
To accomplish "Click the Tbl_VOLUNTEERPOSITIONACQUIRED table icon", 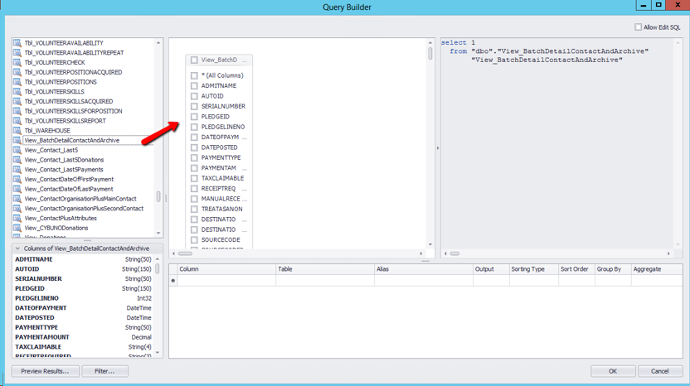I will [x=17, y=72].
